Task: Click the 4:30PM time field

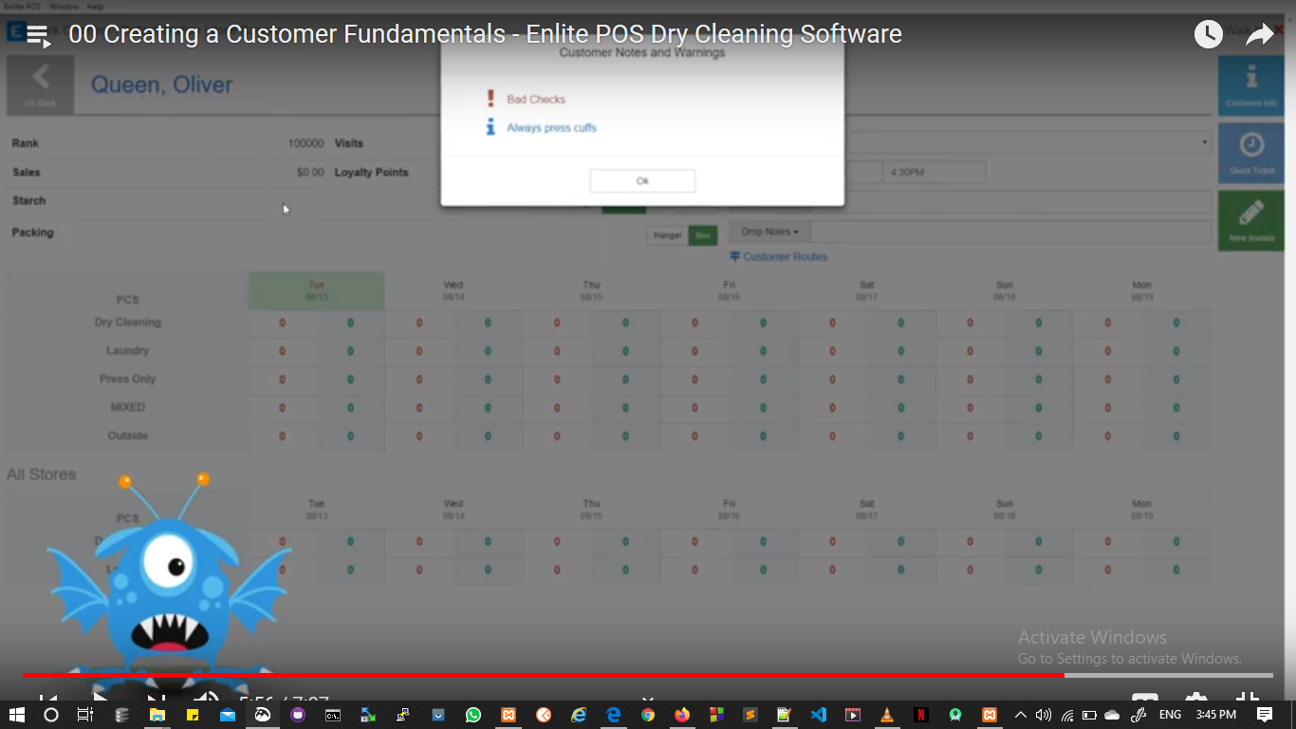Action: [x=935, y=173]
